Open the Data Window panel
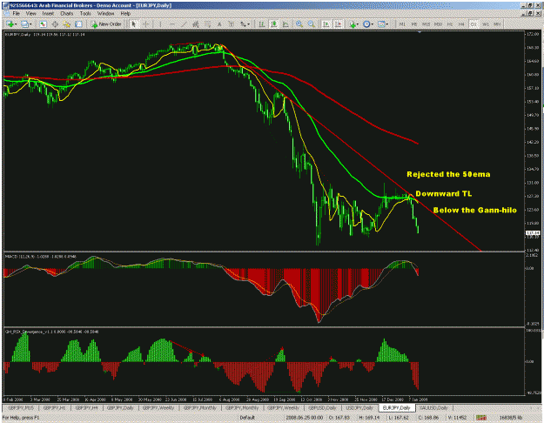Viewport: 544px width, 423px height. click(55, 24)
